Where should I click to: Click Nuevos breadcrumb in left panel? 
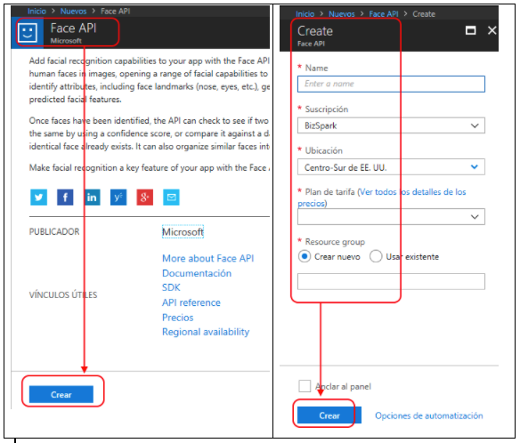[73, 12]
